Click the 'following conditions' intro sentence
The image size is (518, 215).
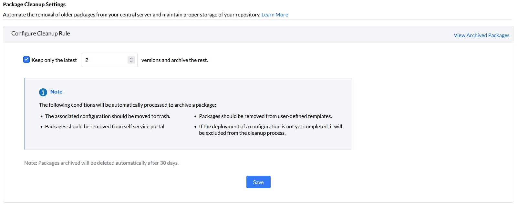128,105
